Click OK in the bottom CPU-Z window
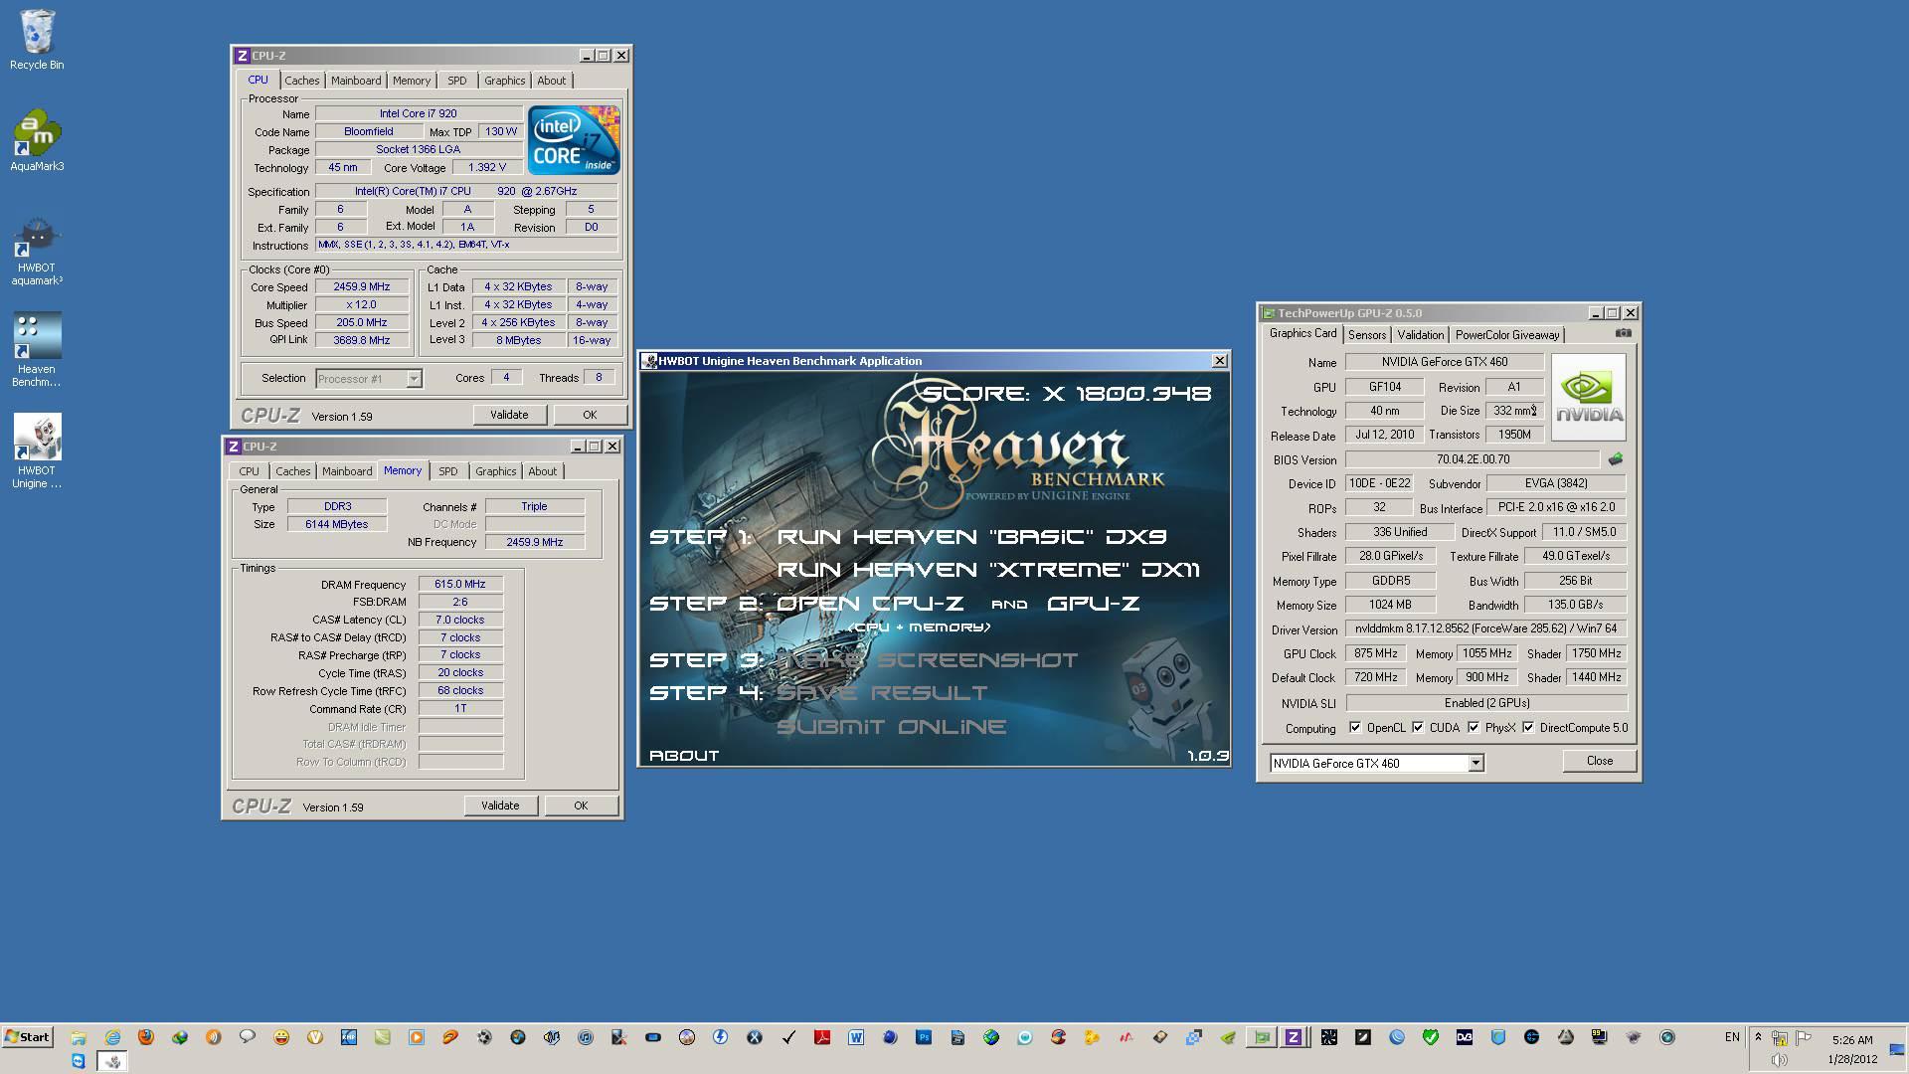Screen dimensions: 1909x1074 (581, 805)
